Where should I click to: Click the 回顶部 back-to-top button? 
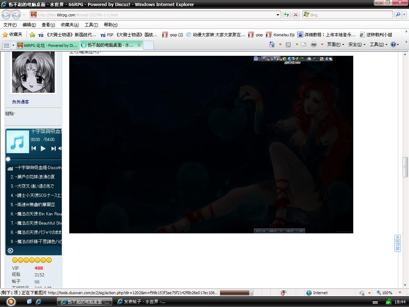pyautogui.click(x=398, y=243)
